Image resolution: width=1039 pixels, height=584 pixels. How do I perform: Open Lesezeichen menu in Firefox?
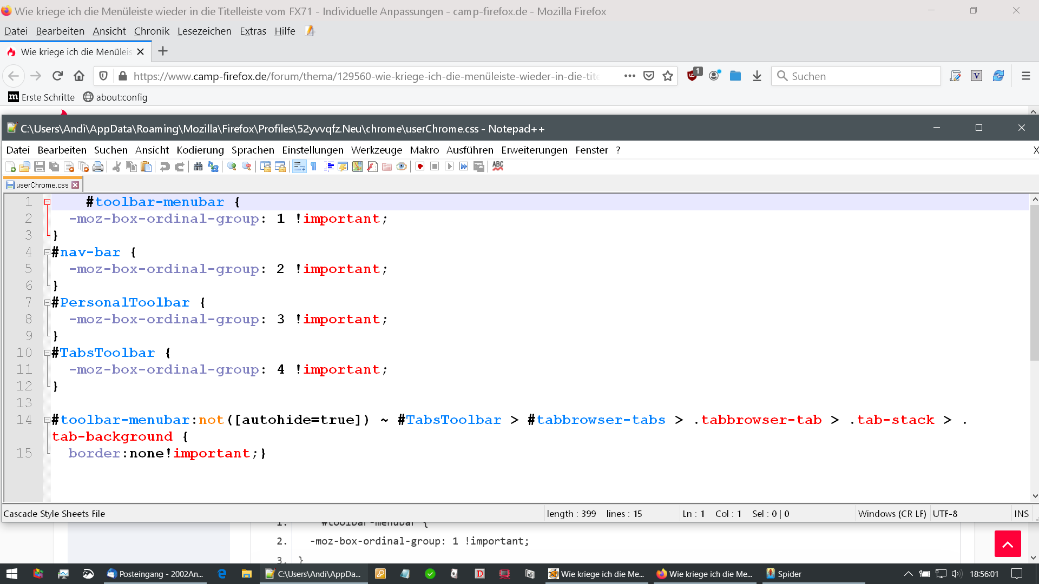[204, 31]
